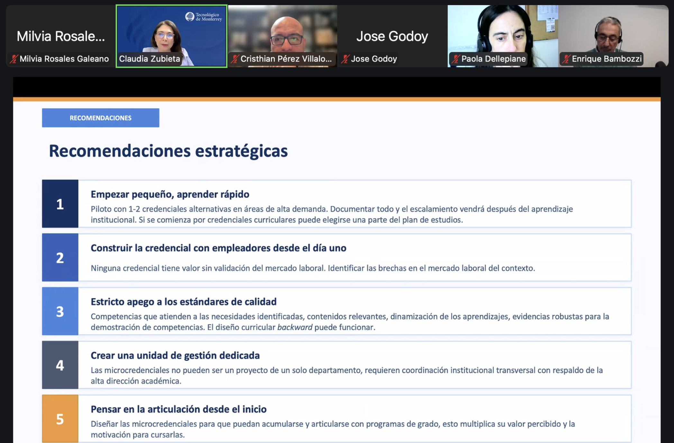Click the large 'Milvia Rosale...' name text

click(61, 36)
